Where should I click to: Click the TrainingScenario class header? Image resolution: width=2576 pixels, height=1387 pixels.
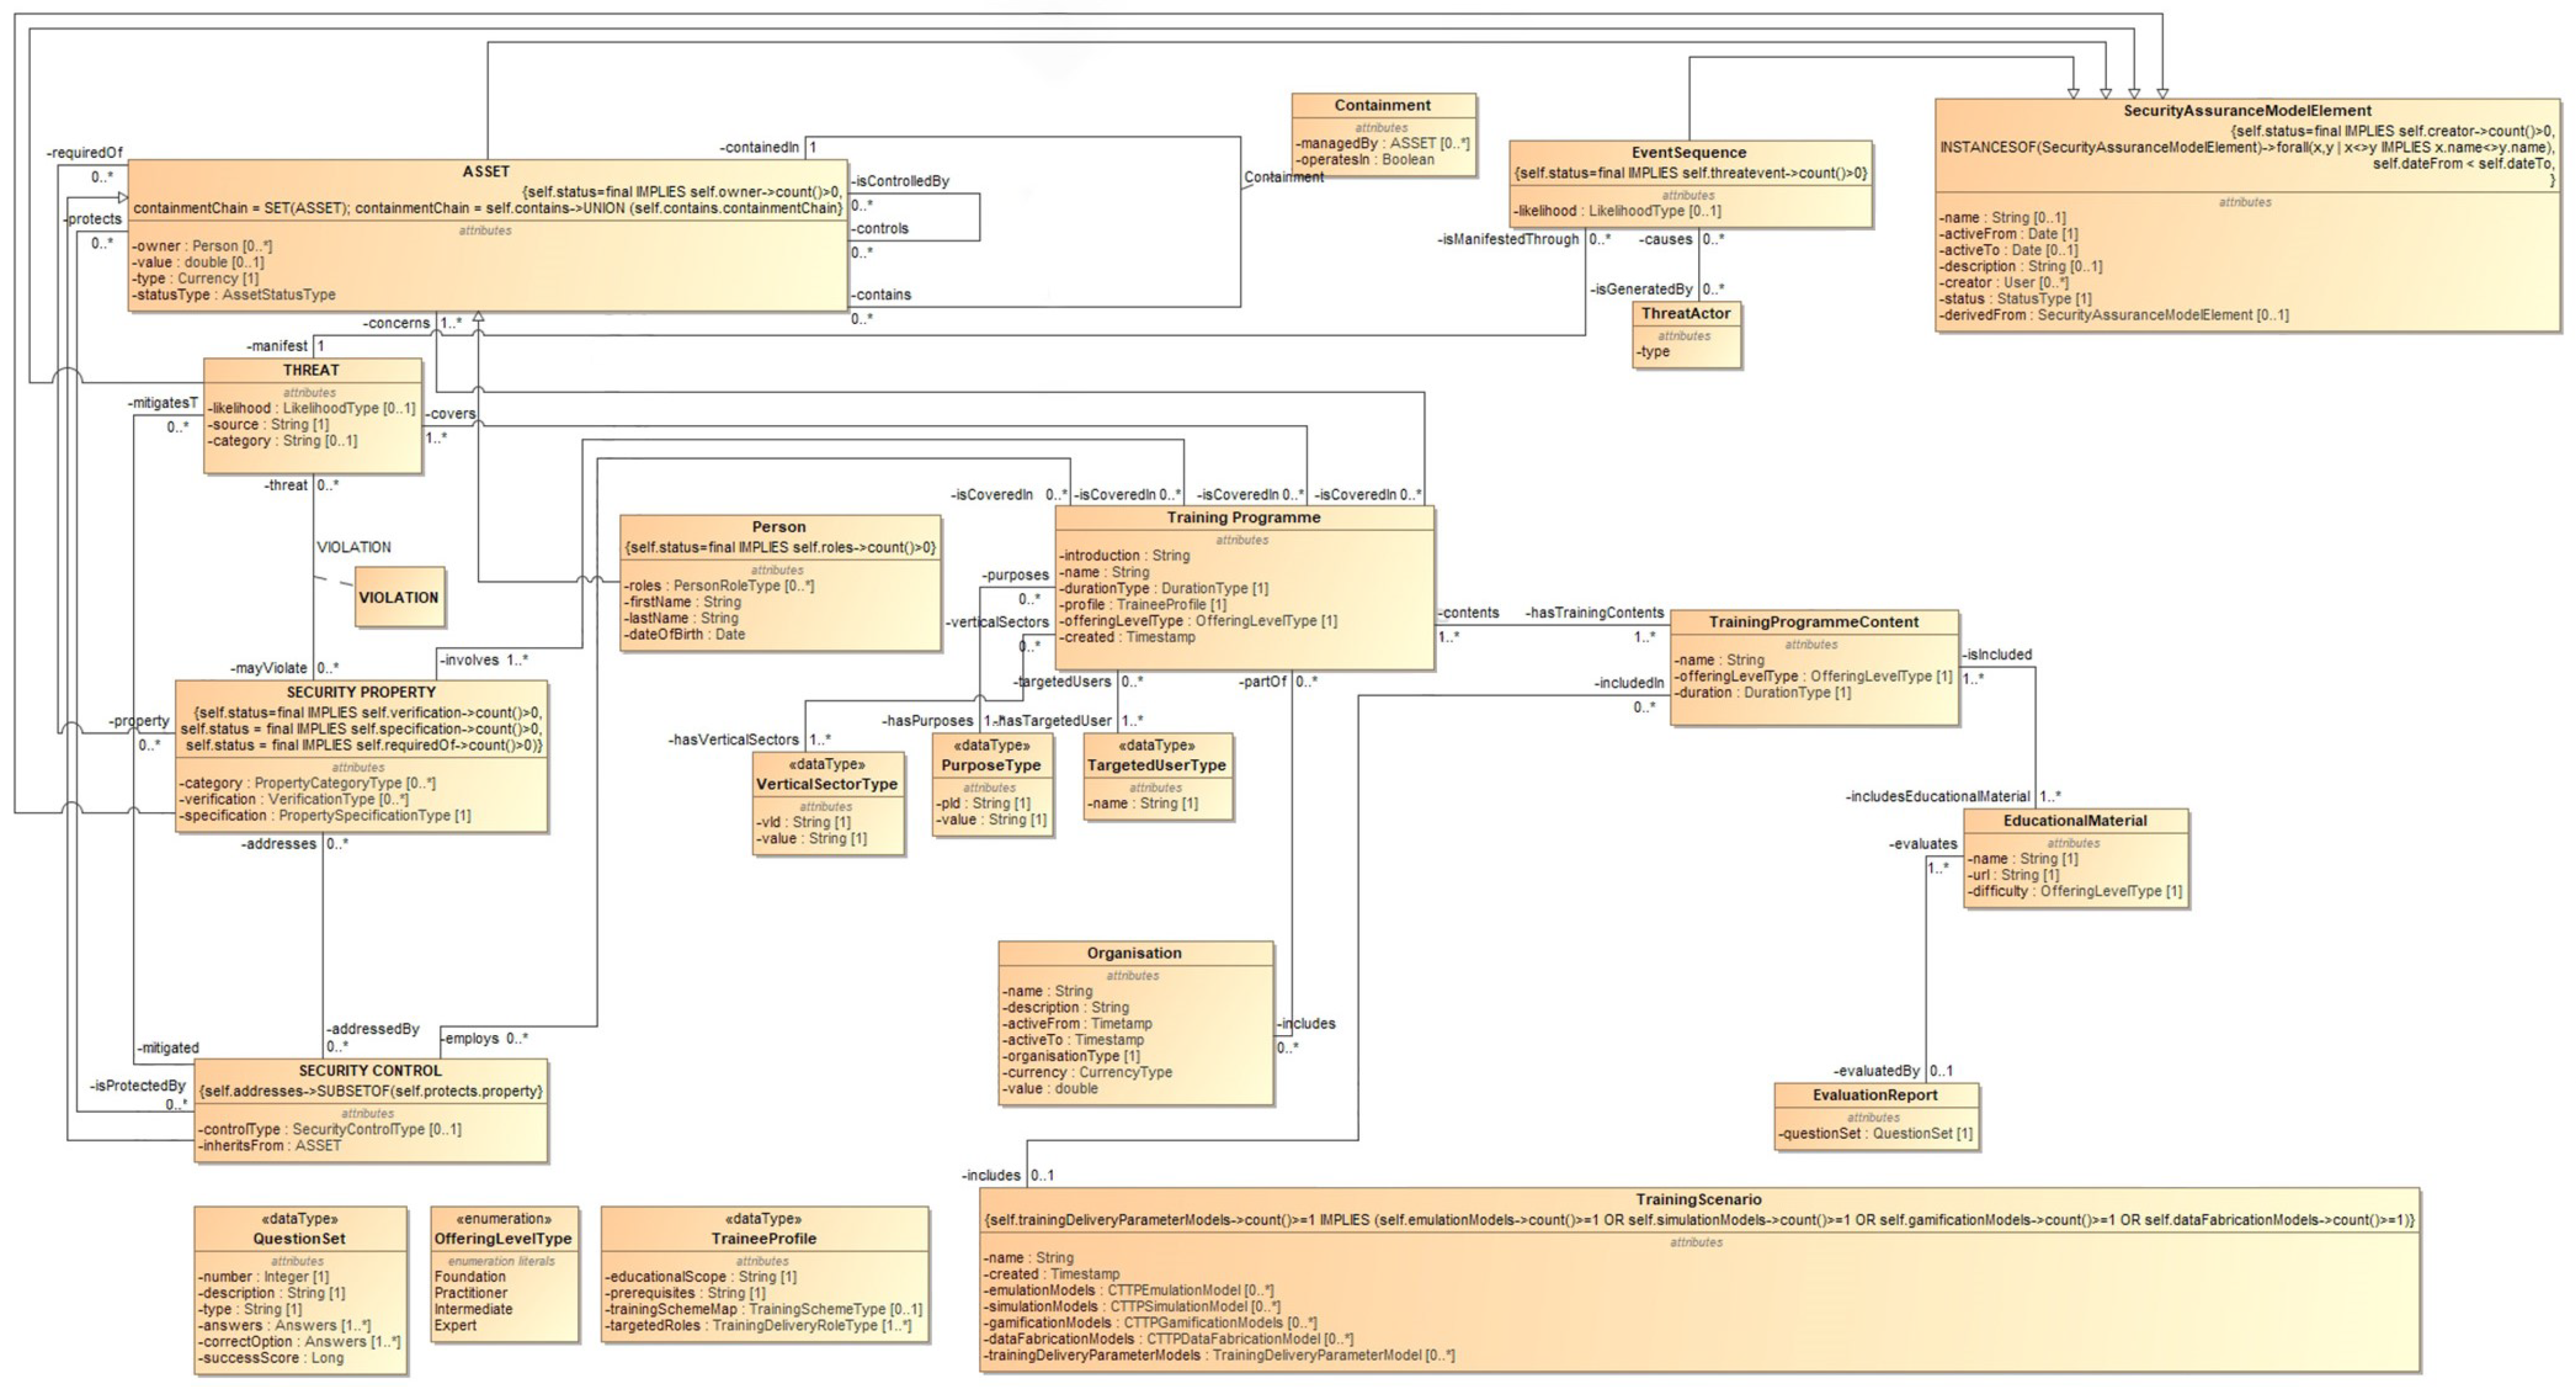(x=1698, y=1199)
